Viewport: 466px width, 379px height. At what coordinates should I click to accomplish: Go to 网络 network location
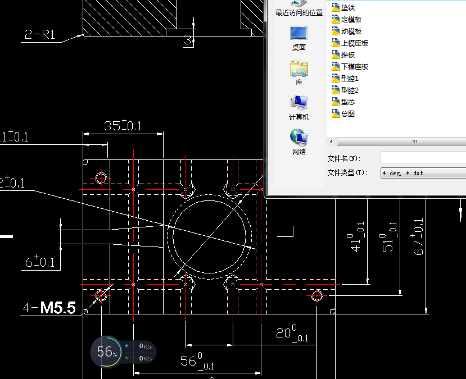pyautogui.click(x=298, y=143)
